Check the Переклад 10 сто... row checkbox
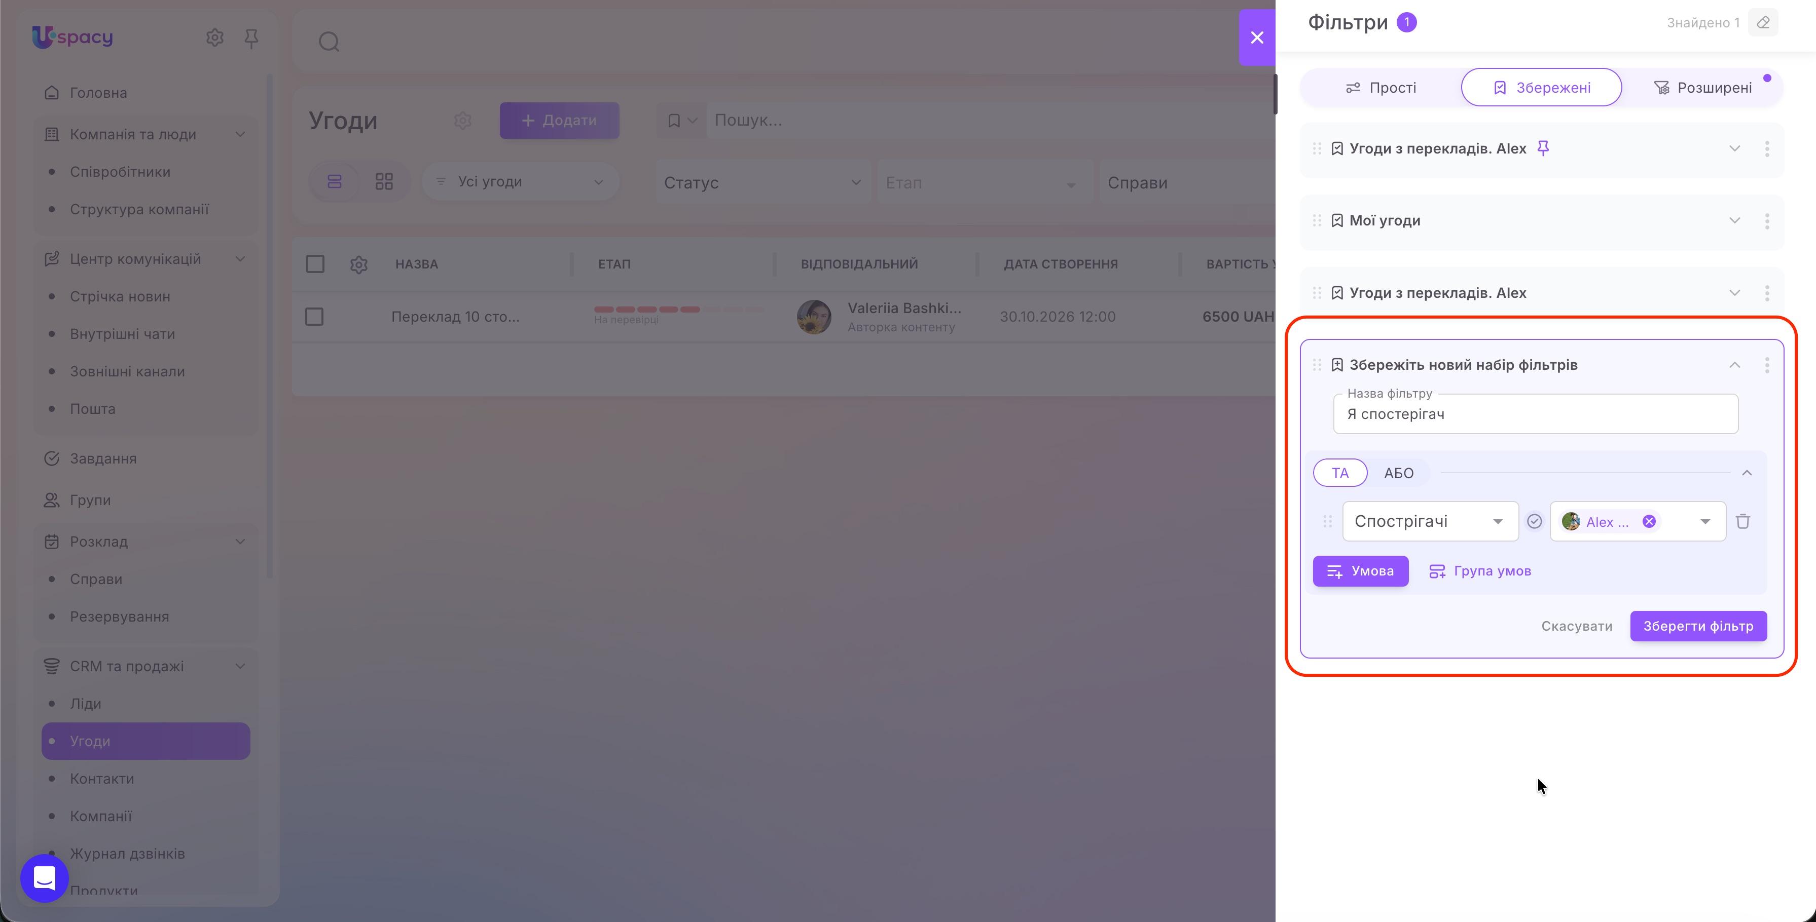The image size is (1816, 922). coord(314,317)
